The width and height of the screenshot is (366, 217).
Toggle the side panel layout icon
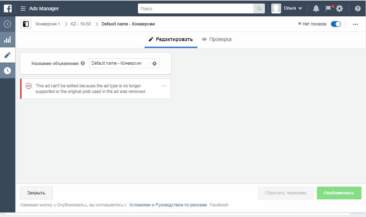26,24
